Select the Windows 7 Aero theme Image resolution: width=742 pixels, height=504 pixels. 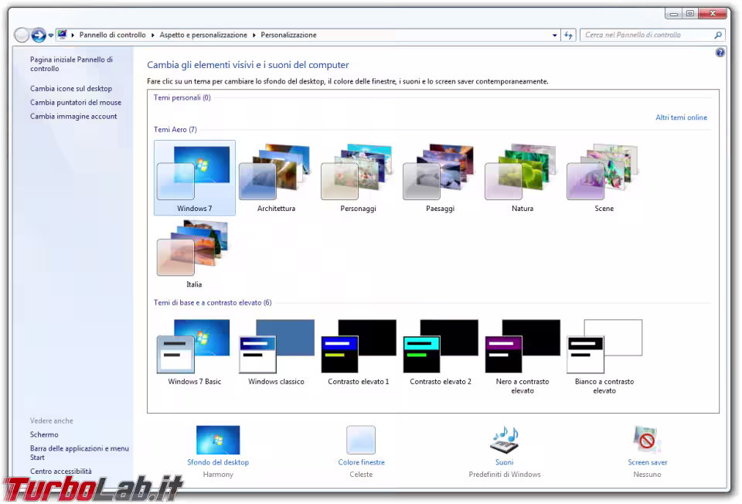coord(194,178)
